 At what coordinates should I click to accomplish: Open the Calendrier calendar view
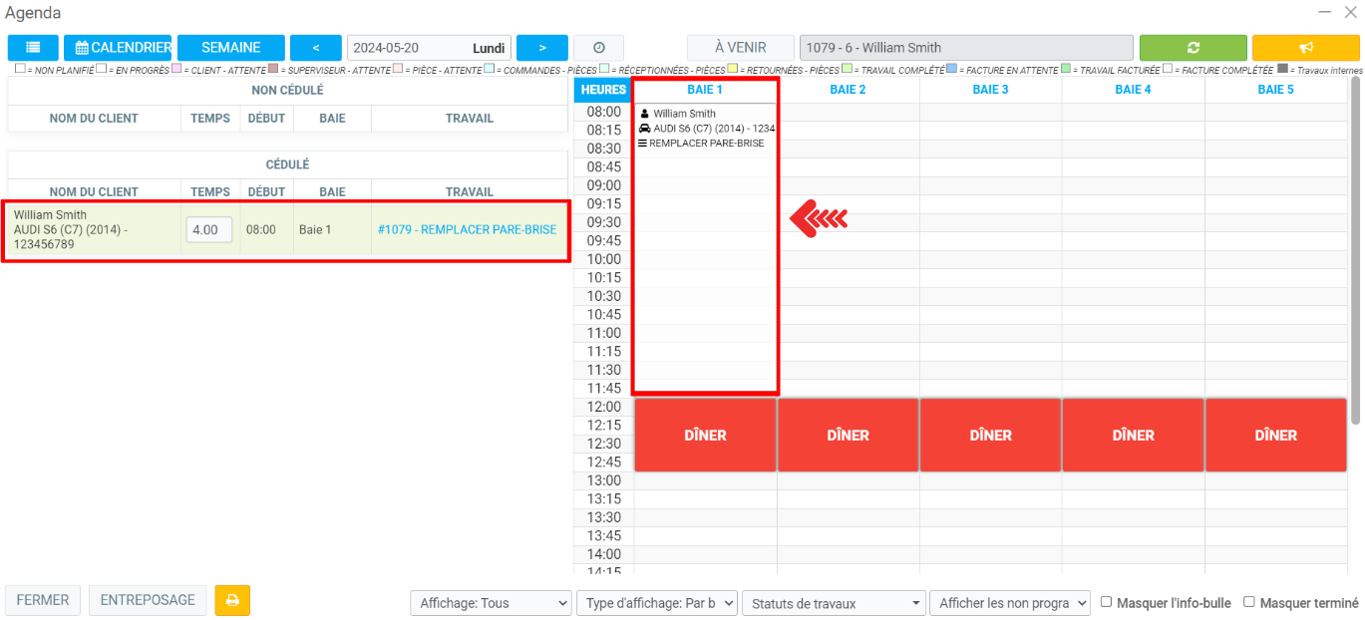118,48
